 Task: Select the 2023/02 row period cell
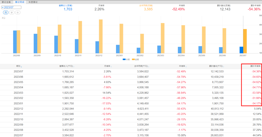18,98
